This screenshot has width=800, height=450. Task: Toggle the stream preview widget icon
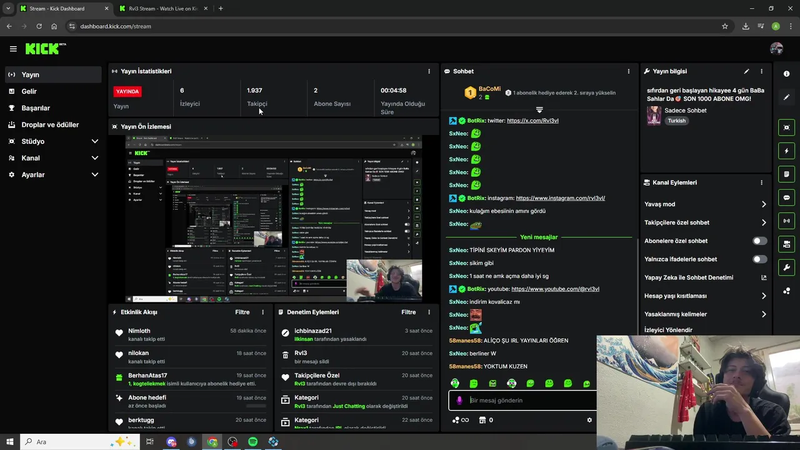pyautogui.click(x=786, y=127)
